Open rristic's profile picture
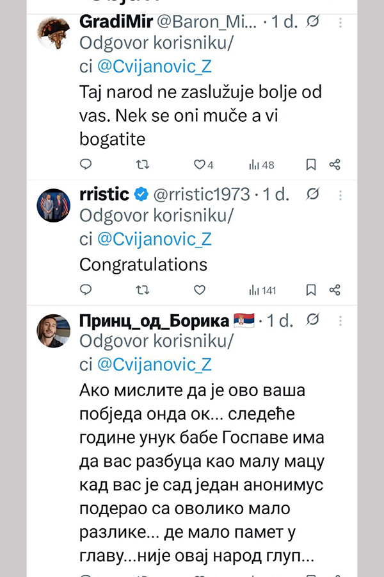The width and height of the screenshot is (384, 577). click(54, 205)
